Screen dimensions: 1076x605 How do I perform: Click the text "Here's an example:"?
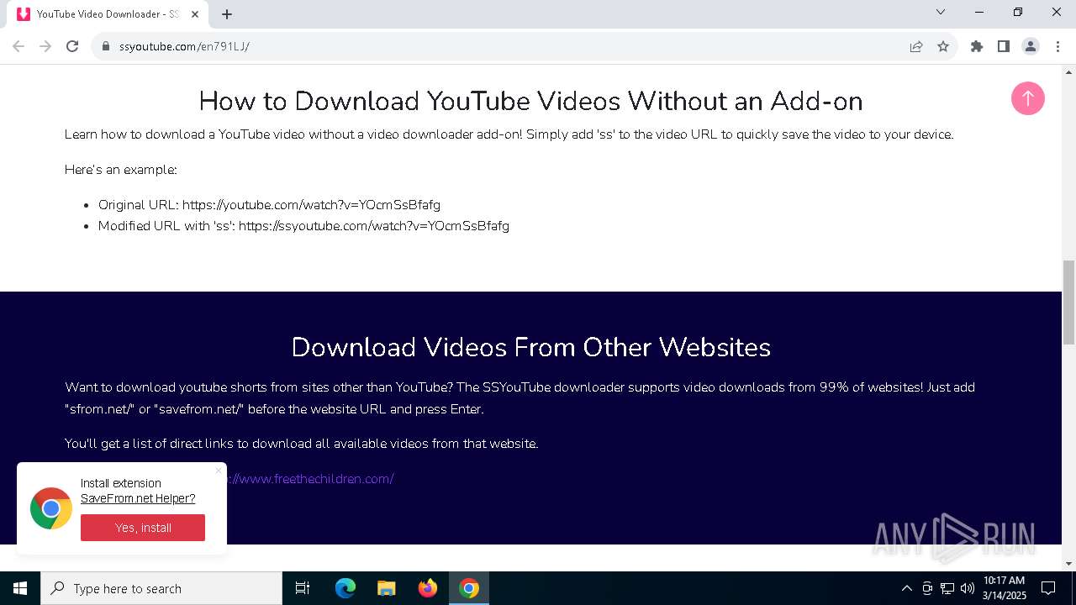click(x=121, y=170)
